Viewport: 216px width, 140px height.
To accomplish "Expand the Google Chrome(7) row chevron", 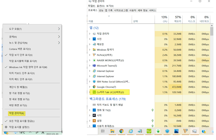I will click(90, 87).
